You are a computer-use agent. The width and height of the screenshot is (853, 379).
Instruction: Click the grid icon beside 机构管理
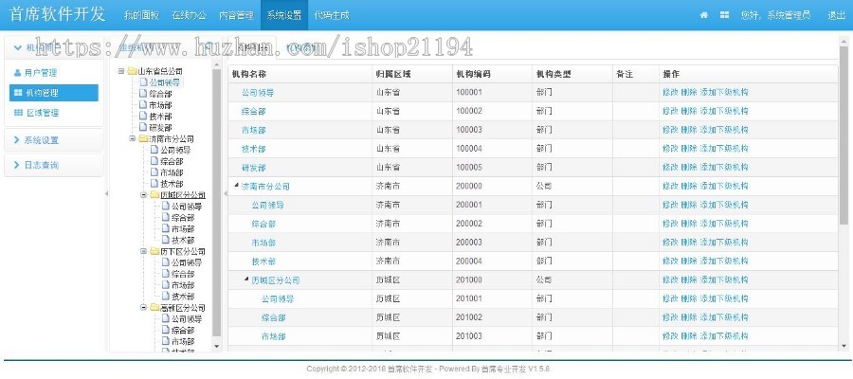[18, 93]
